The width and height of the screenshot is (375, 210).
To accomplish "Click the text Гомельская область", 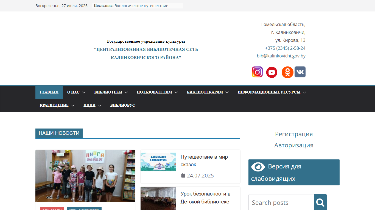I will (283, 24).
